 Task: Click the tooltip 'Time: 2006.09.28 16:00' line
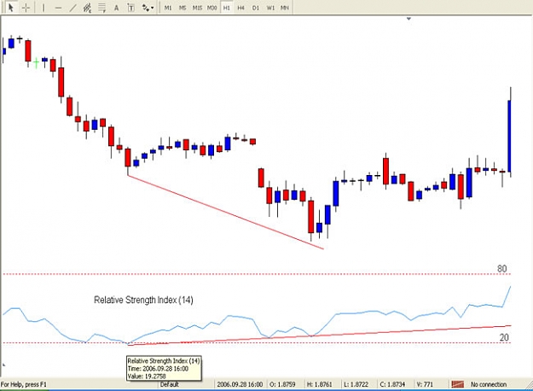click(158, 369)
